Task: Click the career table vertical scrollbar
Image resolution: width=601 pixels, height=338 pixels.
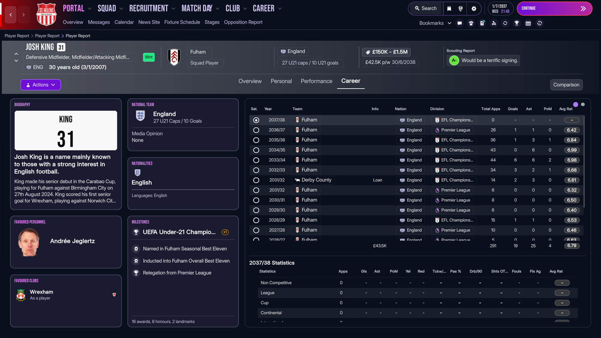Action: [x=584, y=162]
